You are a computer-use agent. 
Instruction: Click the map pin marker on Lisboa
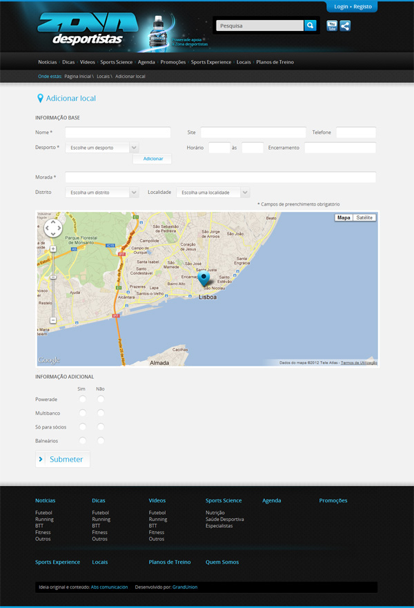204,278
